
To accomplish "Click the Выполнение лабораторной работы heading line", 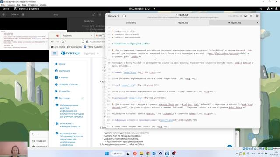I will 131,44.
